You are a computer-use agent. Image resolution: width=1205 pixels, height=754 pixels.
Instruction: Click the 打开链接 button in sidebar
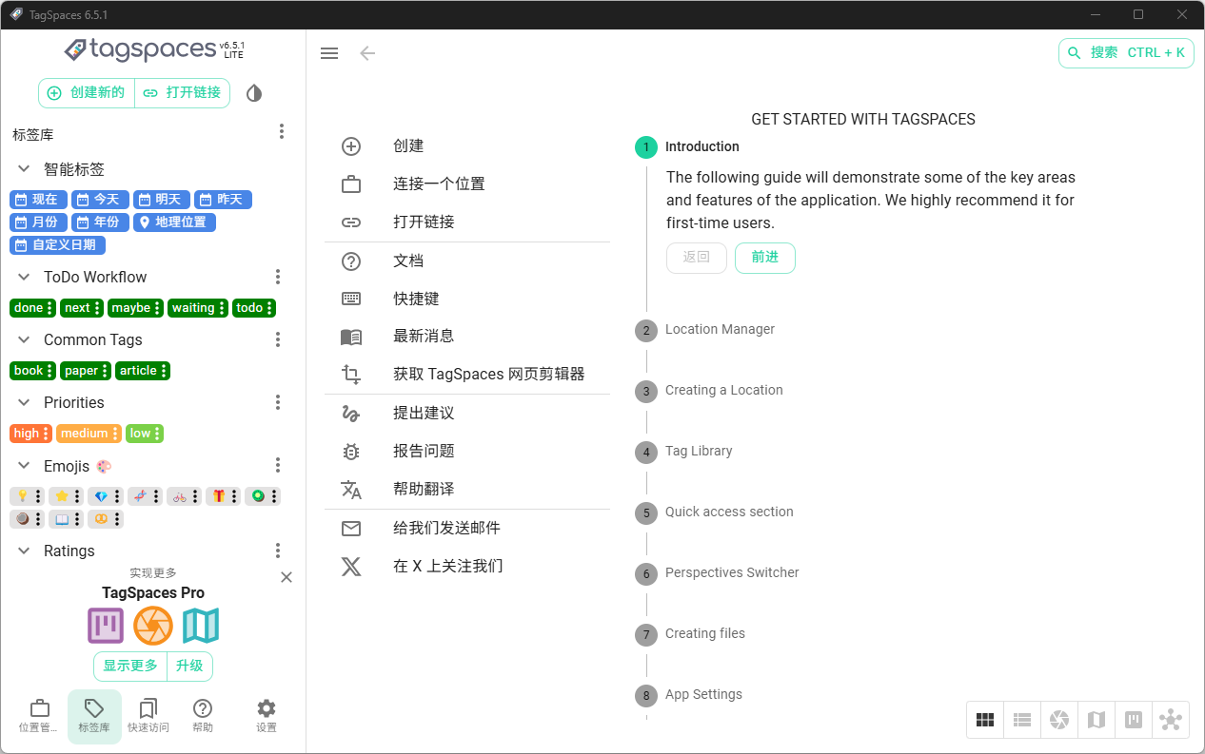183,93
